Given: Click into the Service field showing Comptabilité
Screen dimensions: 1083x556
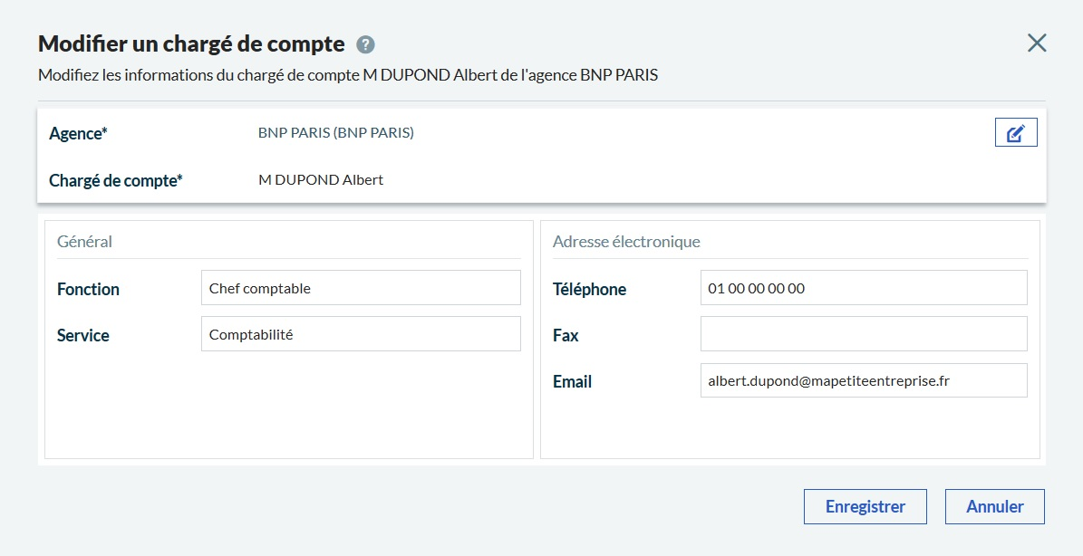Looking at the screenshot, I should pos(361,334).
